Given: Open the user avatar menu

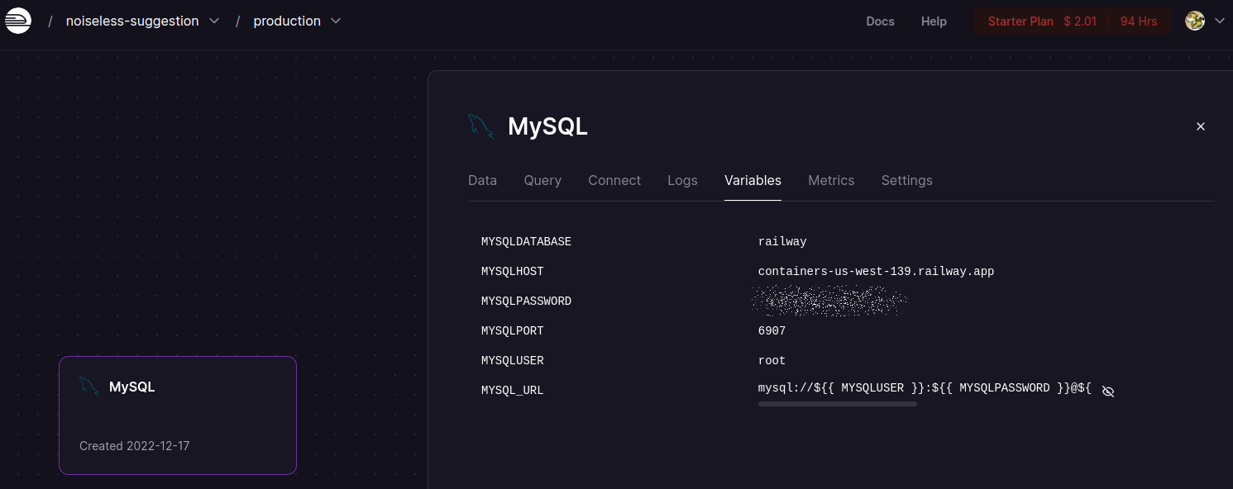Looking at the screenshot, I should coord(1194,21).
